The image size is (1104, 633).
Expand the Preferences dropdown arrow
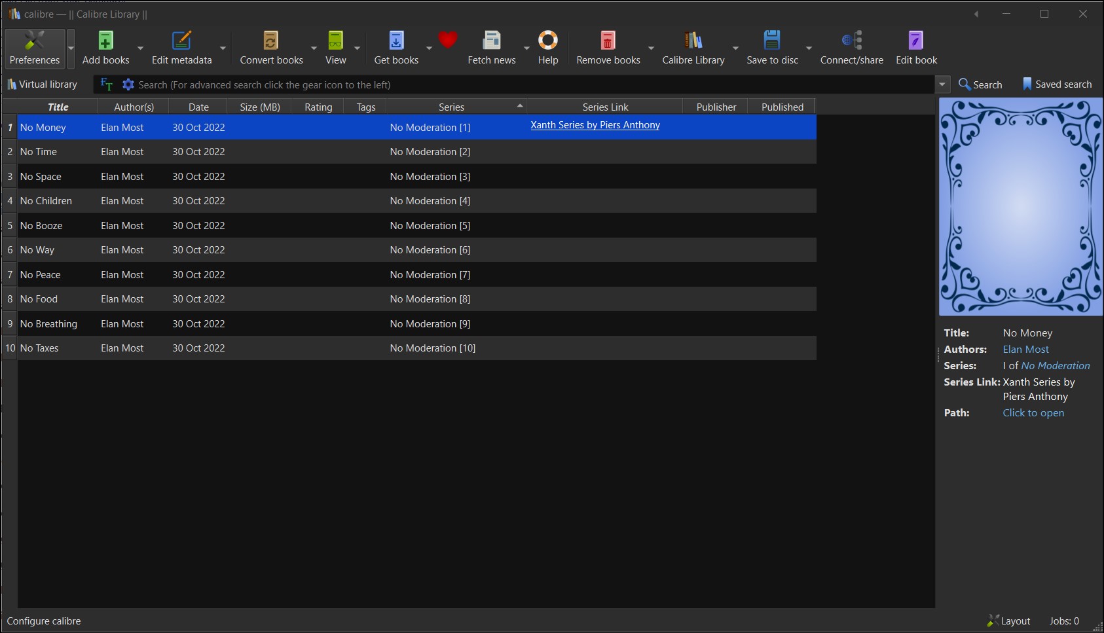(71, 48)
